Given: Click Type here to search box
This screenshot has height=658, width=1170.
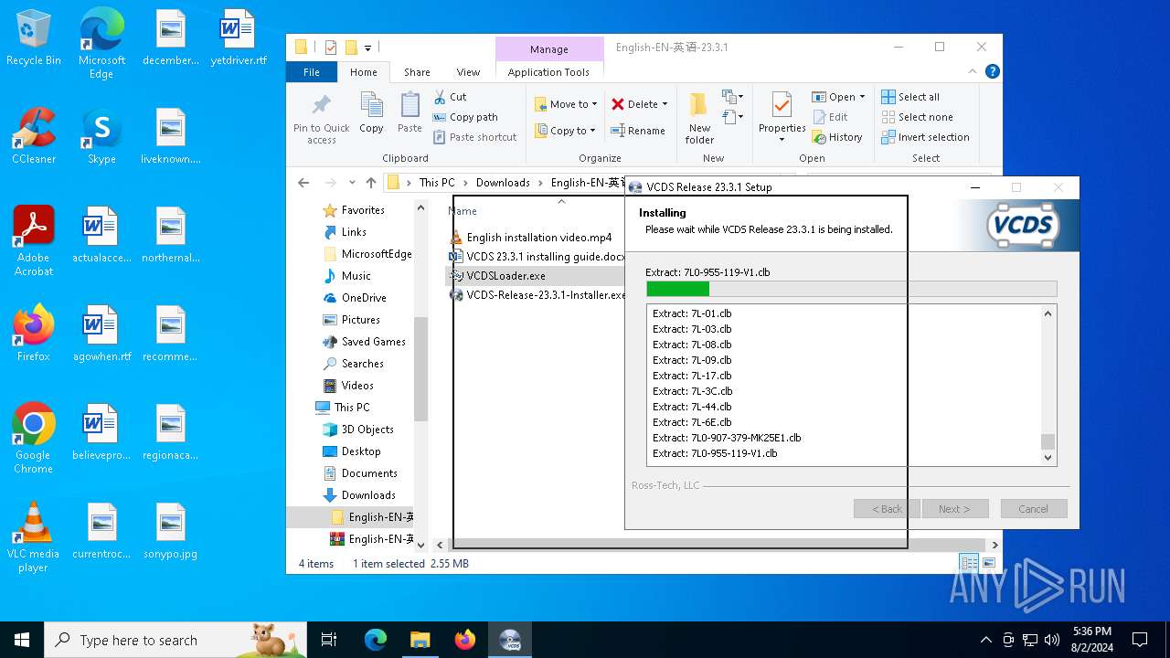Looking at the screenshot, I should point(175,640).
